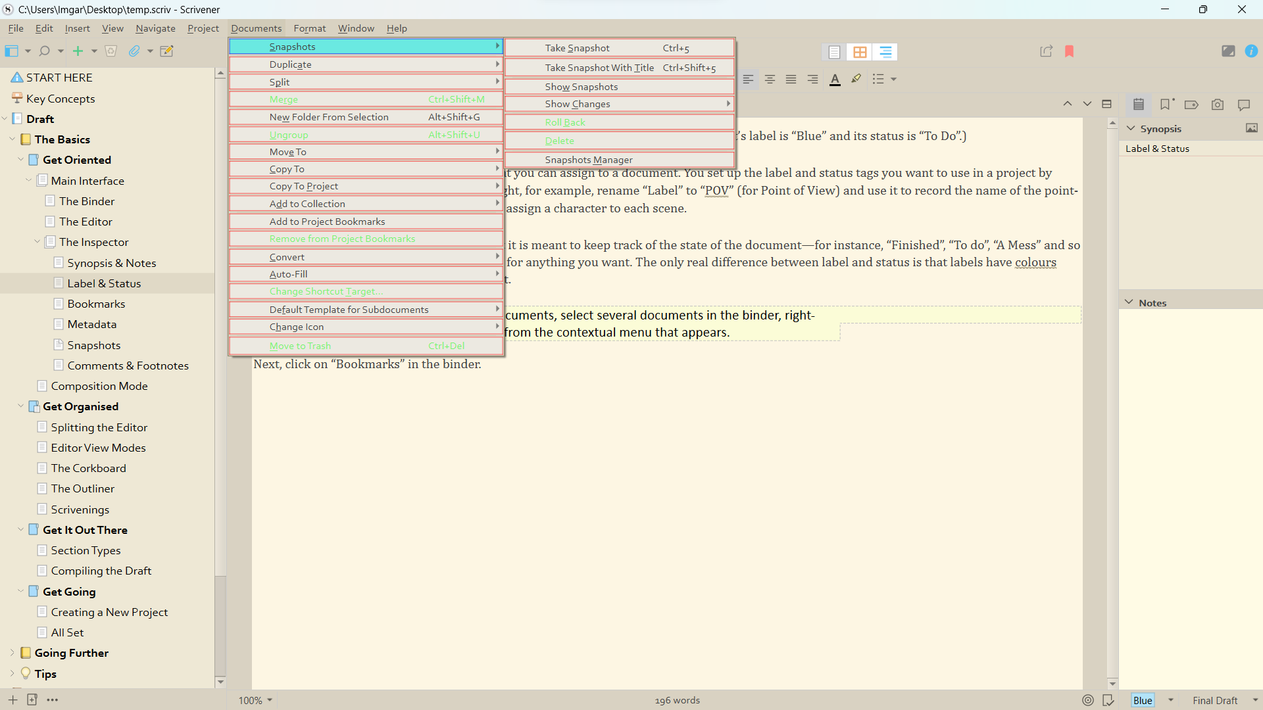Expand the Tips item in the binder
This screenshot has height=710, width=1263.
[11, 673]
